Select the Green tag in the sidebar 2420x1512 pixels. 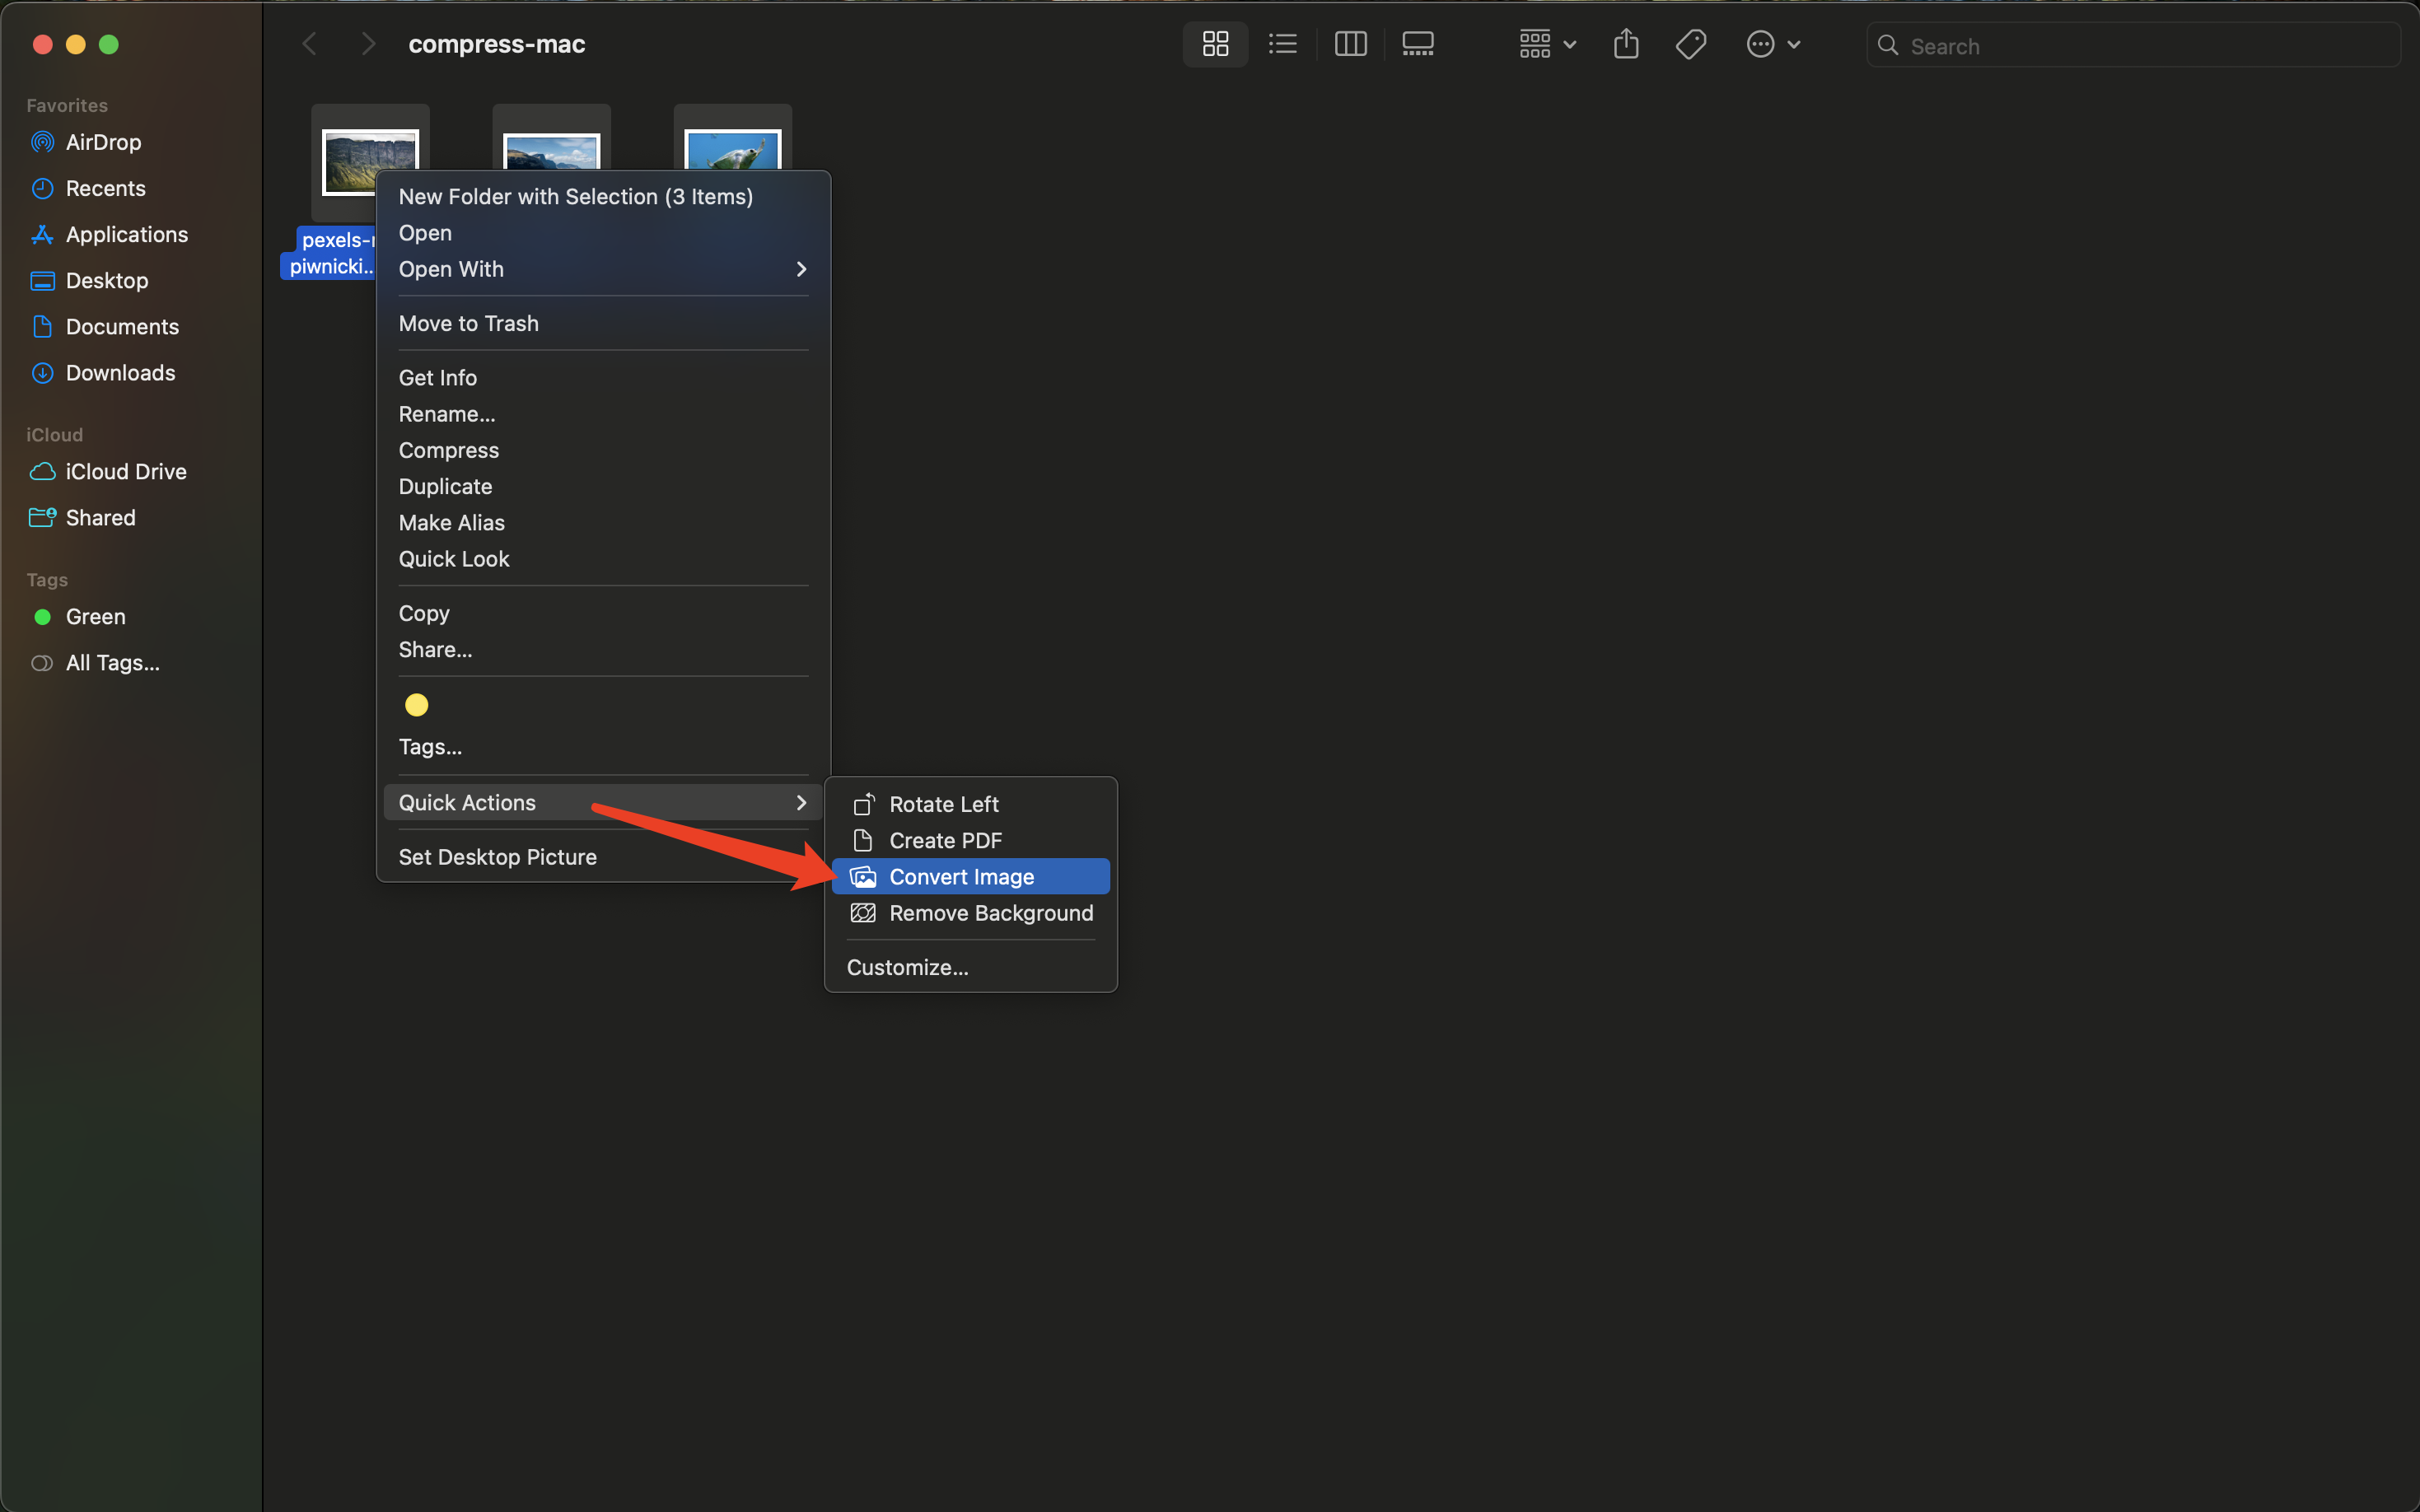click(x=94, y=616)
